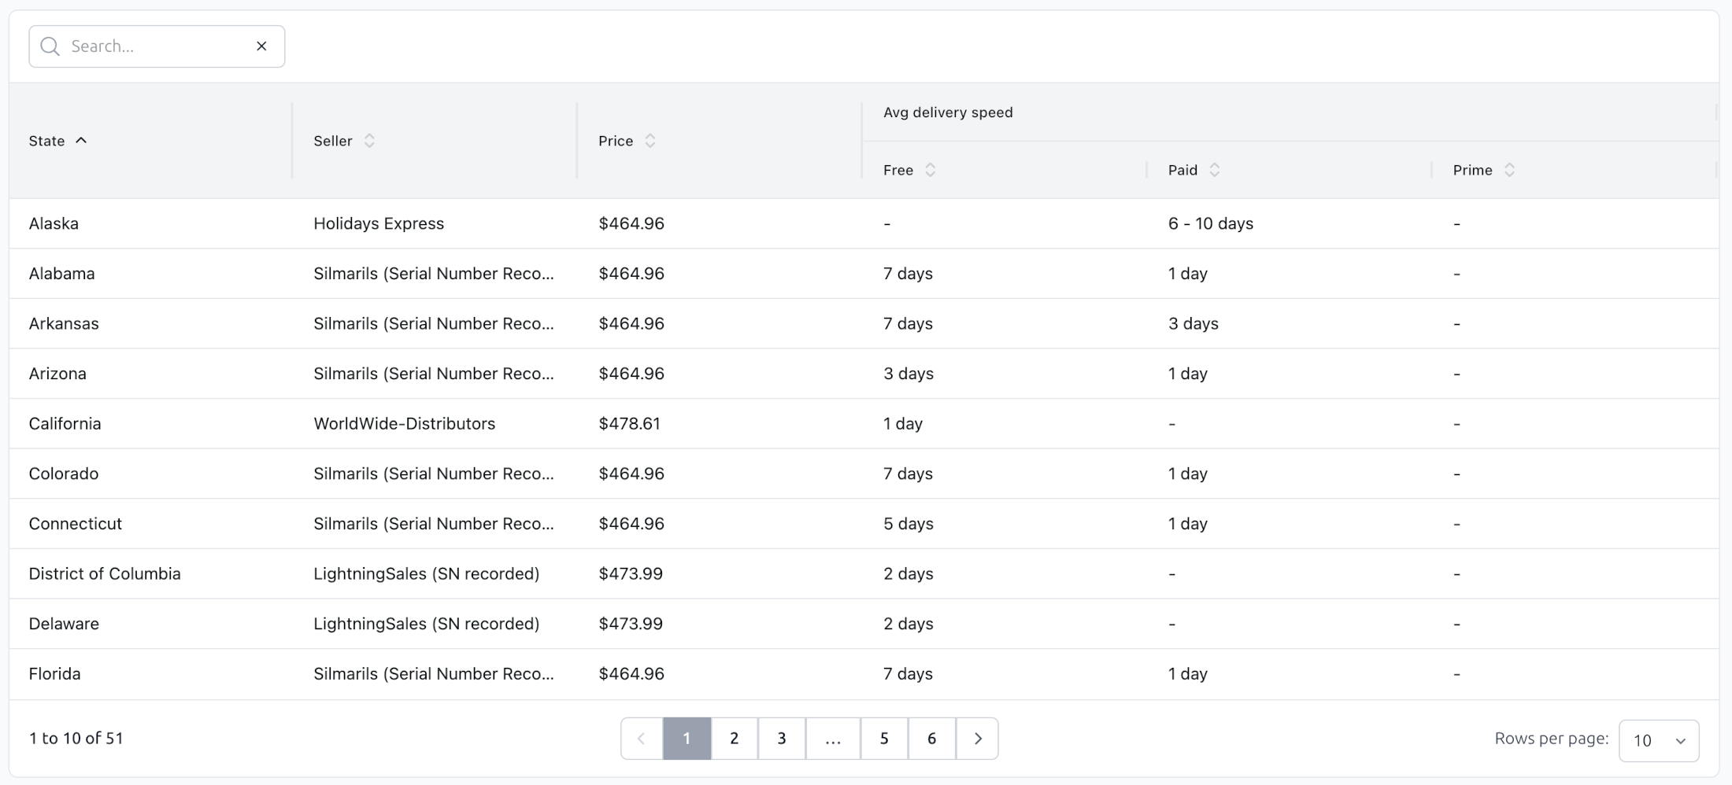Sort by Free delivery speed
This screenshot has width=1732, height=785.
(x=930, y=170)
